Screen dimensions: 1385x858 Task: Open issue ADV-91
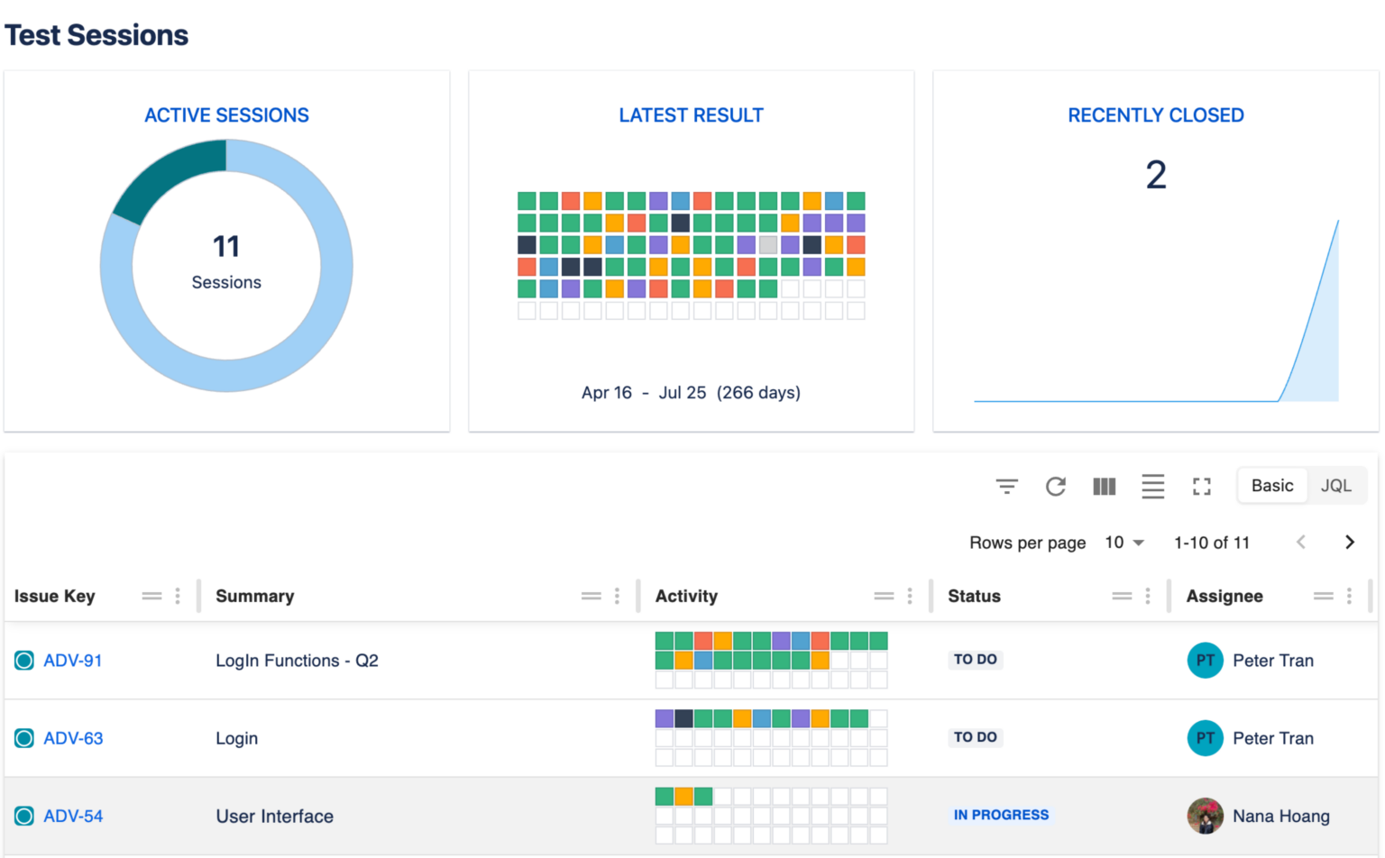74,660
